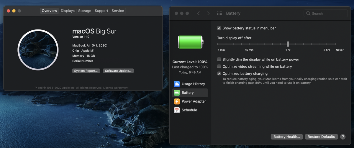Click the Current Level: 100% text
354x148 pixels.
[190, 62]
